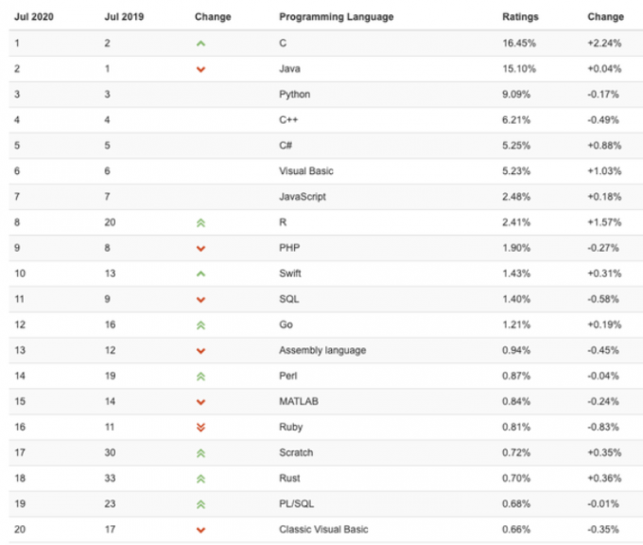Image resolution: width=643 pixels, height=545 pixels.
Task: Click the green up arrow beside Swift
Action: pyautogui.click(x=200, y=273)
